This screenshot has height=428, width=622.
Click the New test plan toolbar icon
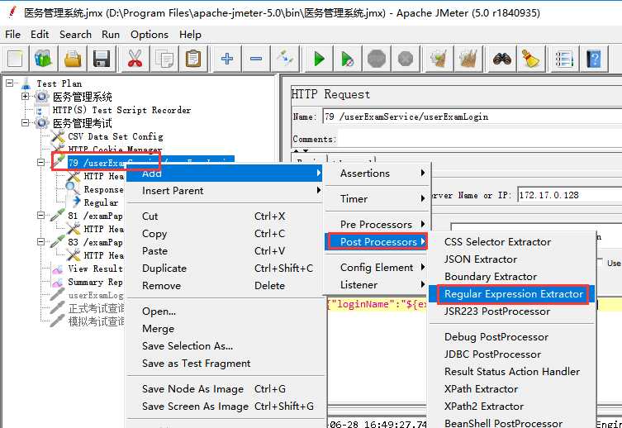tap(16, 59)
